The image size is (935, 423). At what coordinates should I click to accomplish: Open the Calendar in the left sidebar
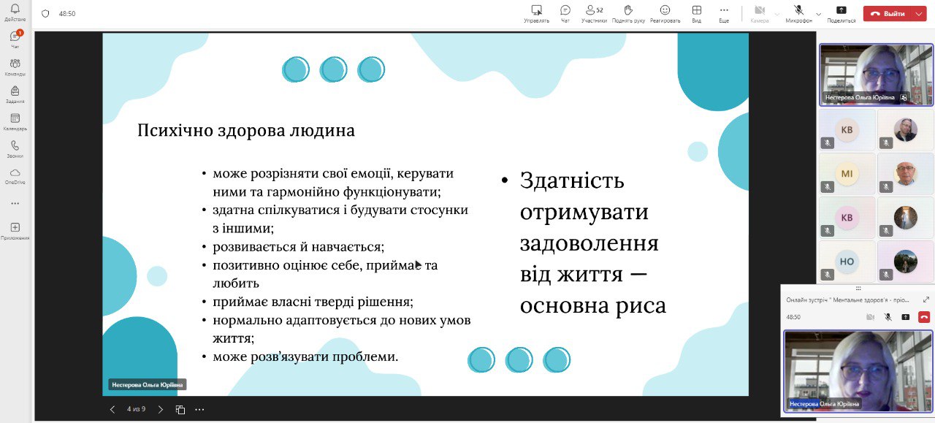click(x=15, y=121)
